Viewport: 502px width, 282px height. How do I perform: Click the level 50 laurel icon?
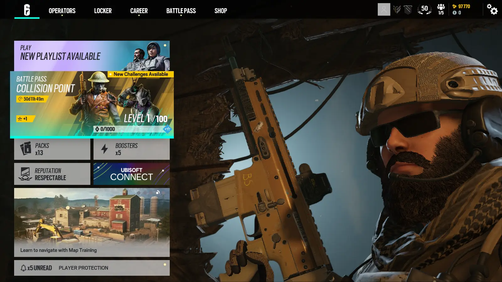click(424, 9)
